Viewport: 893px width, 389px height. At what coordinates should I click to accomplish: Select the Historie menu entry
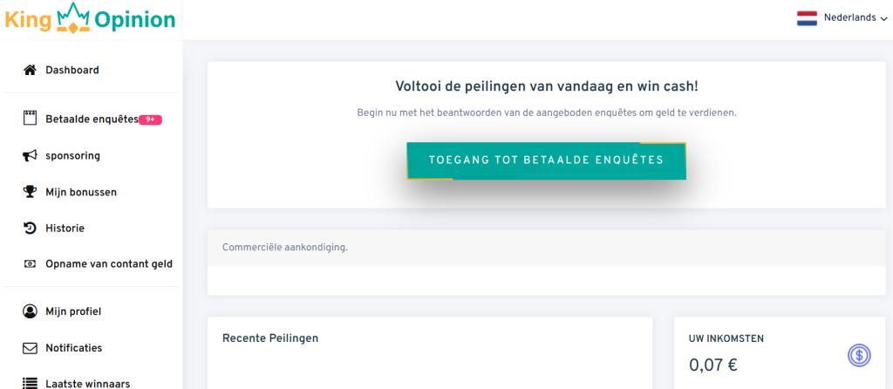[65, 228]
